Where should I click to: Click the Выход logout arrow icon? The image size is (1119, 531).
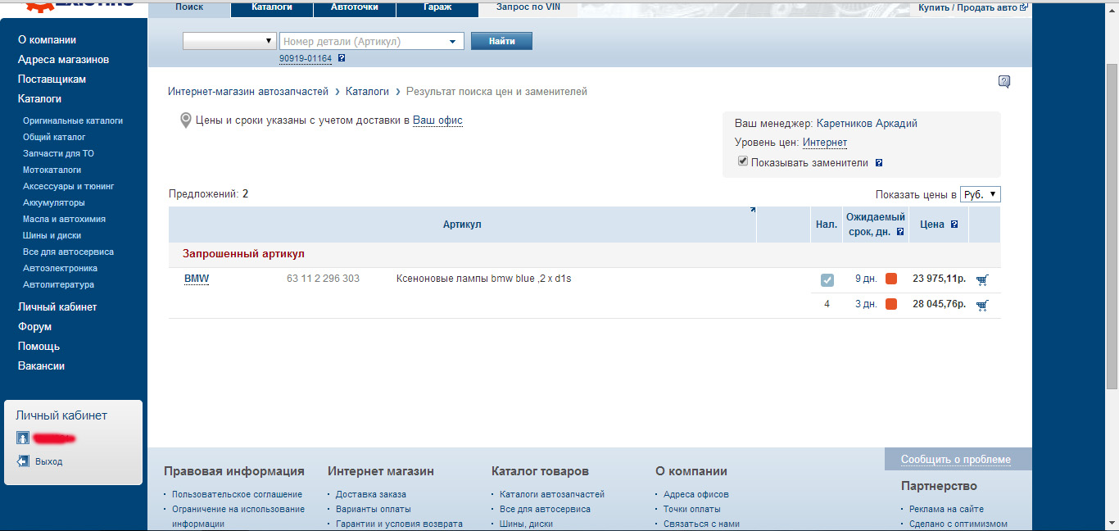pos(23,461)
